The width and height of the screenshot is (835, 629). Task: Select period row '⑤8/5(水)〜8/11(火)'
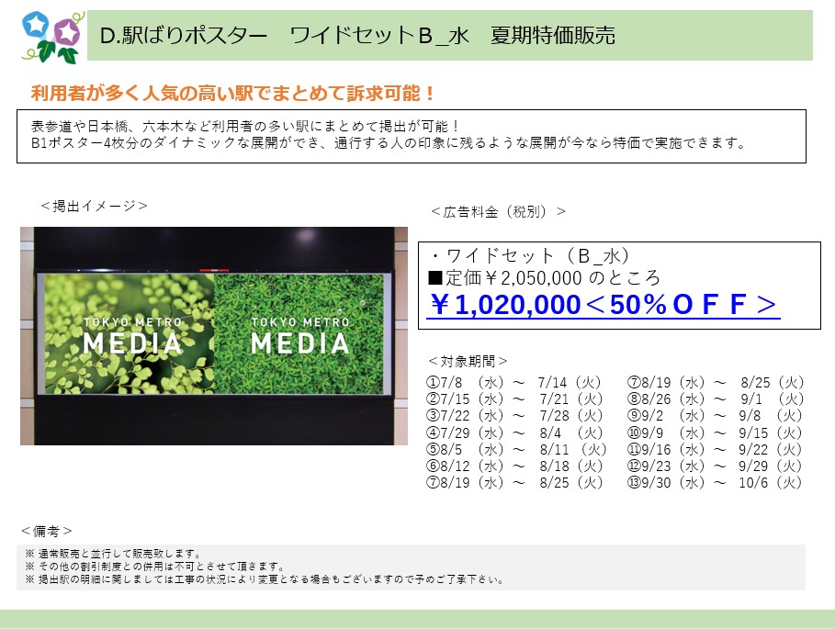pyautogui.click(x=516, y=449)
